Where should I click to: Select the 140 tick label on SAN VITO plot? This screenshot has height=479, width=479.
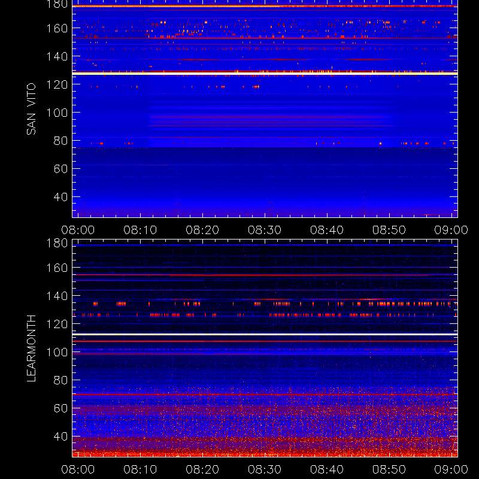click(57, 56)
